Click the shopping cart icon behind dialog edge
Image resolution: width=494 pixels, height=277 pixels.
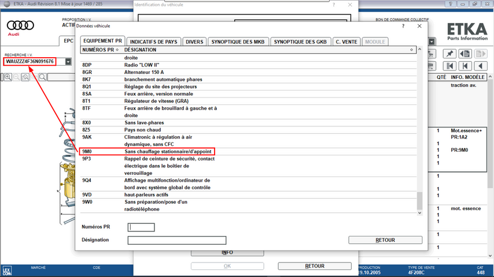pyautogui.click(x=432, y=54)
